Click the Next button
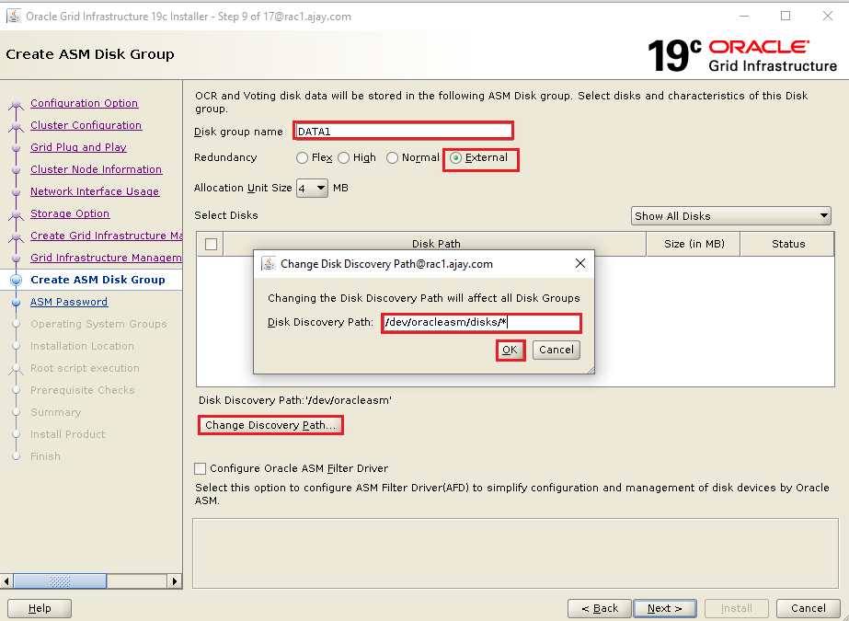 click(665, 608)
